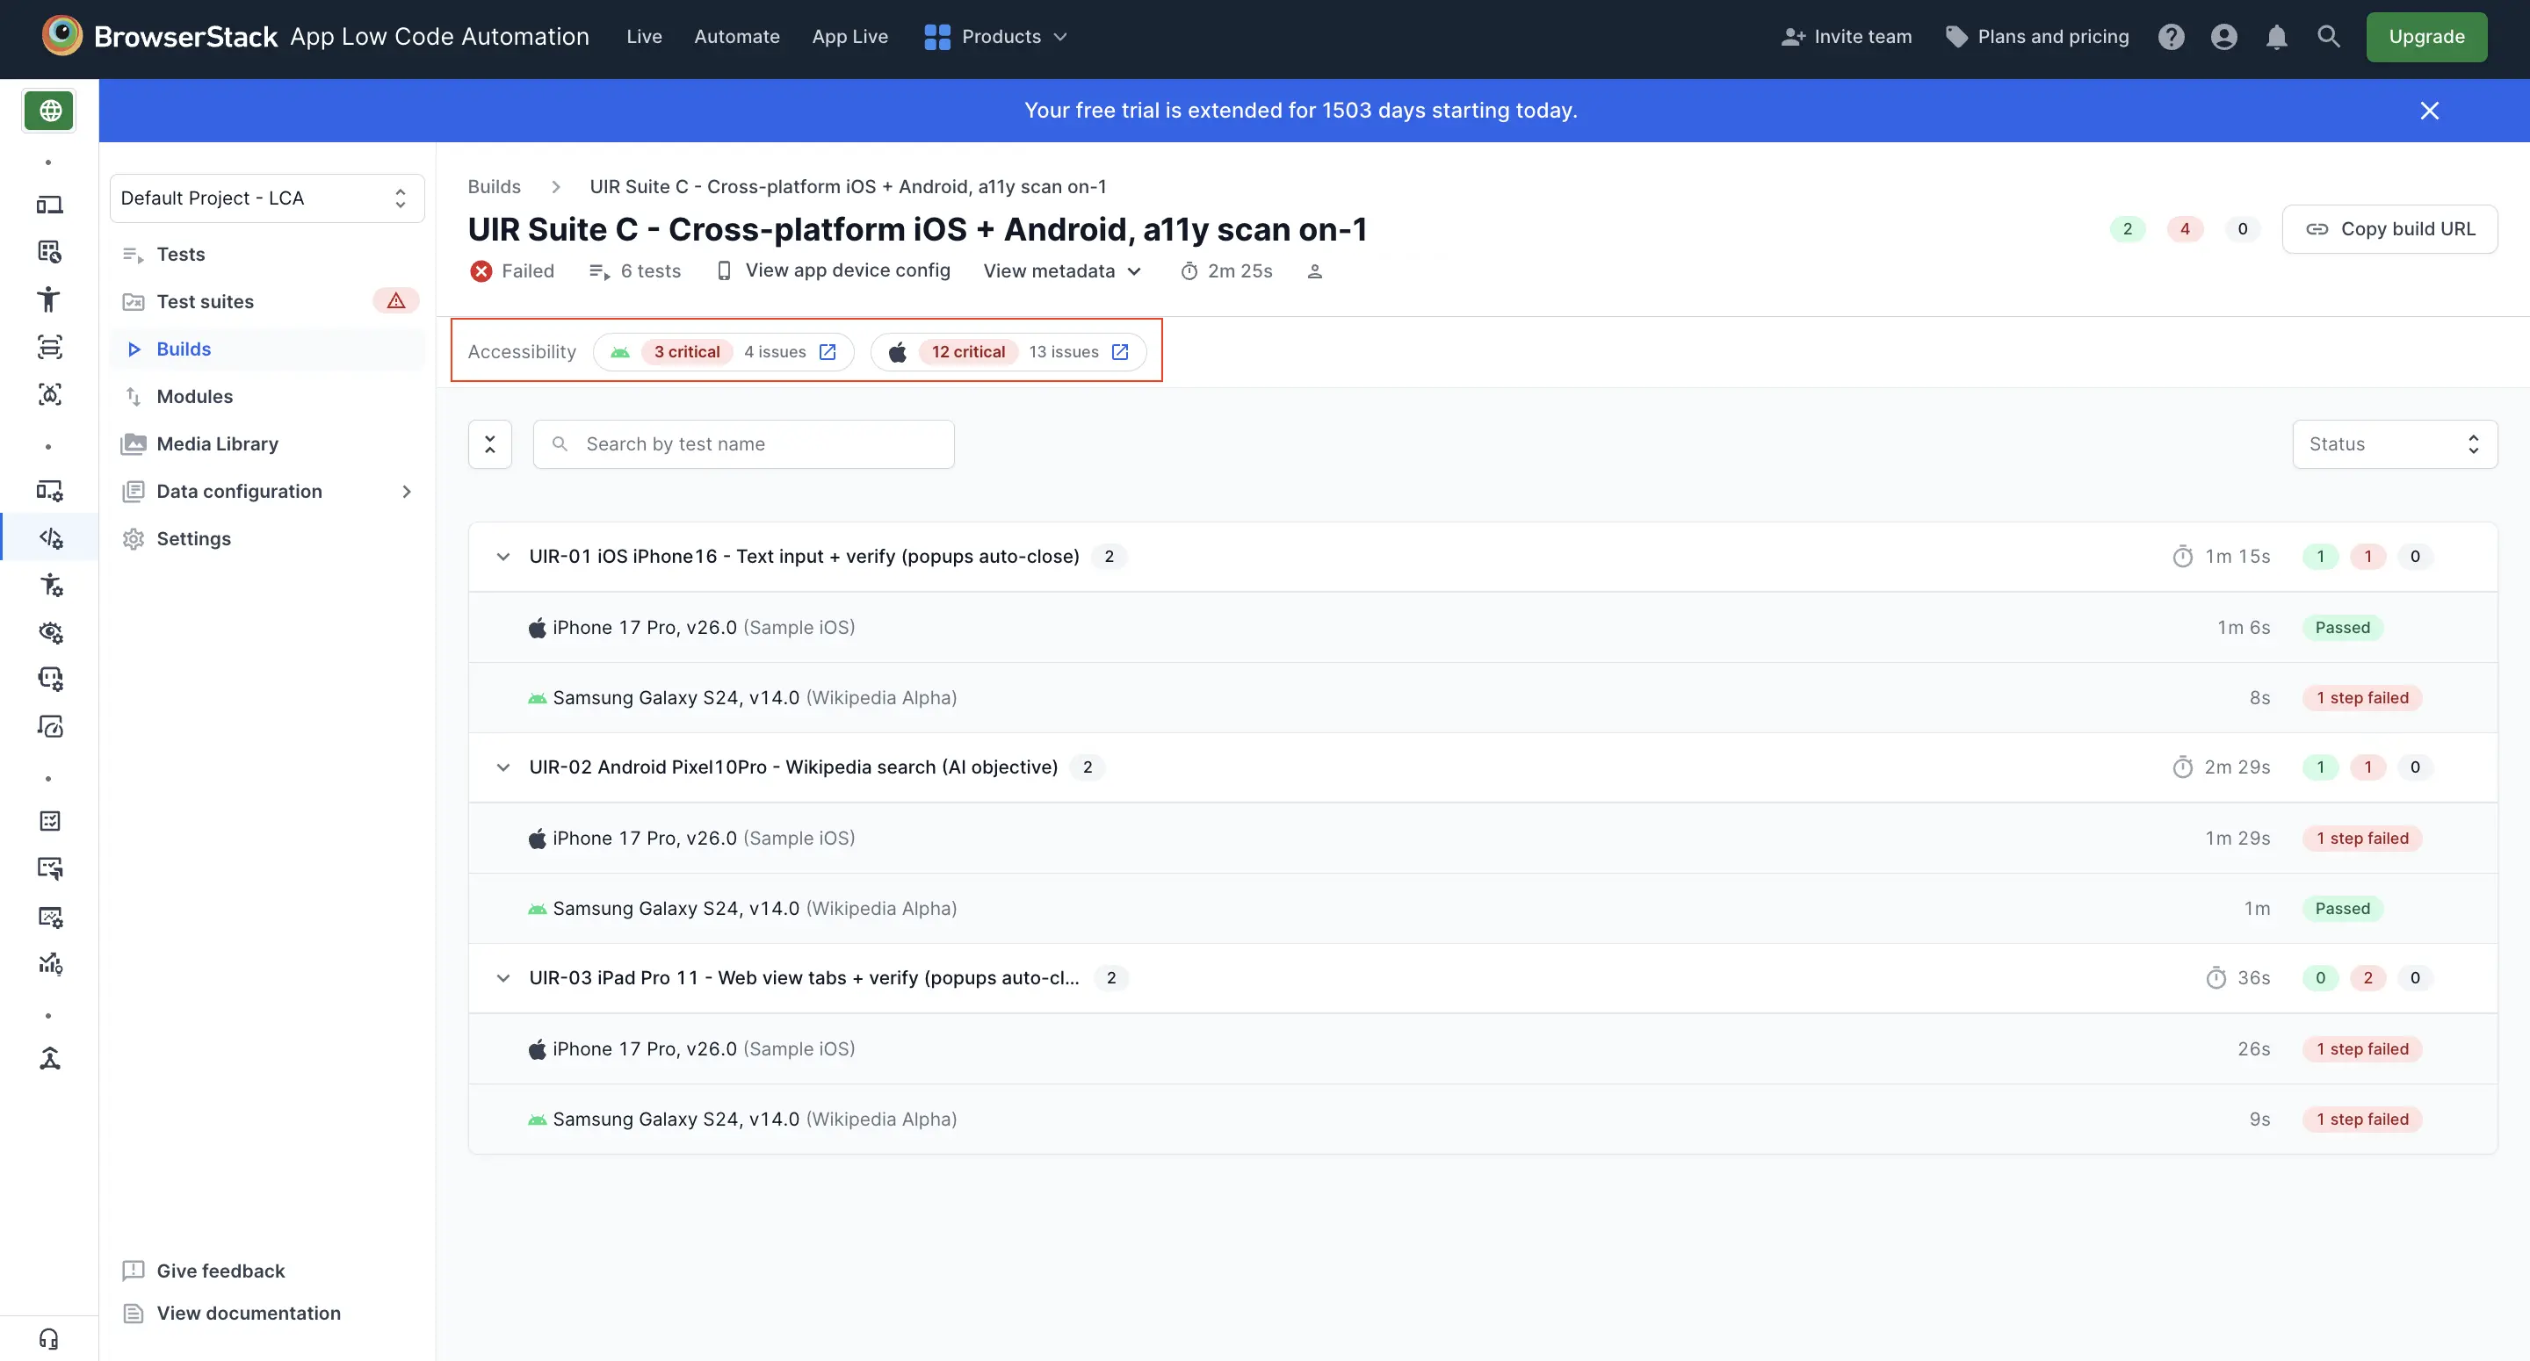Open Media Library in sidebar
This screenshot has width=2530, height=1361.
(x=267, y=443)
